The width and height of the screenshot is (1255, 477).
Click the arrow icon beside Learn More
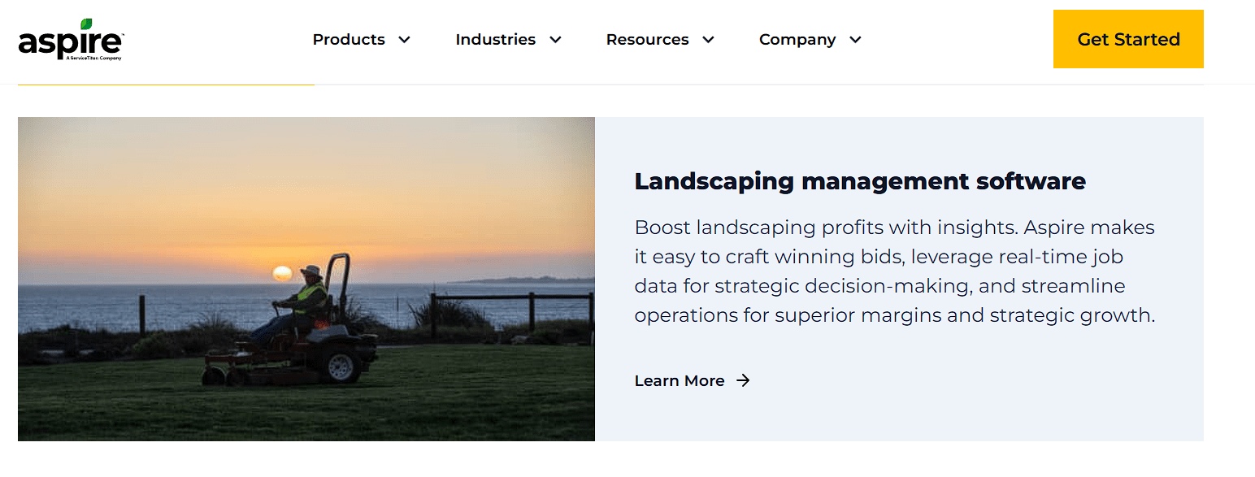click(742, 380)
